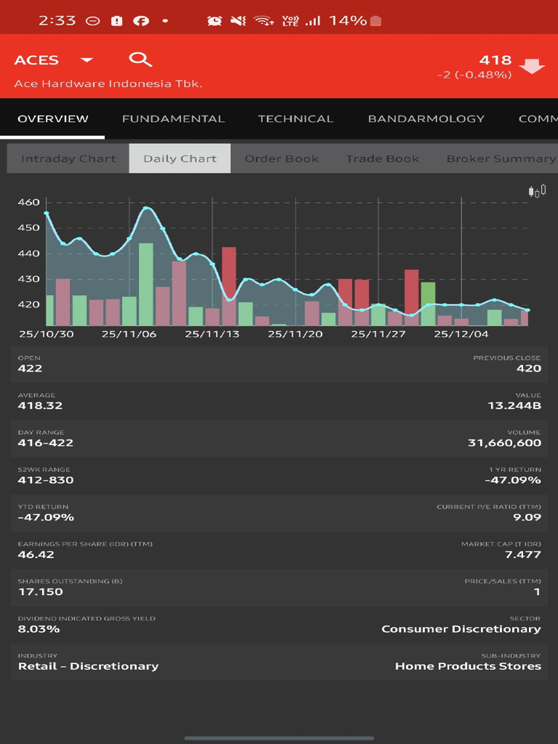
Task: Select the Daily Chart sub-tab
Action: pyautogui.click(x=180, y=158)
